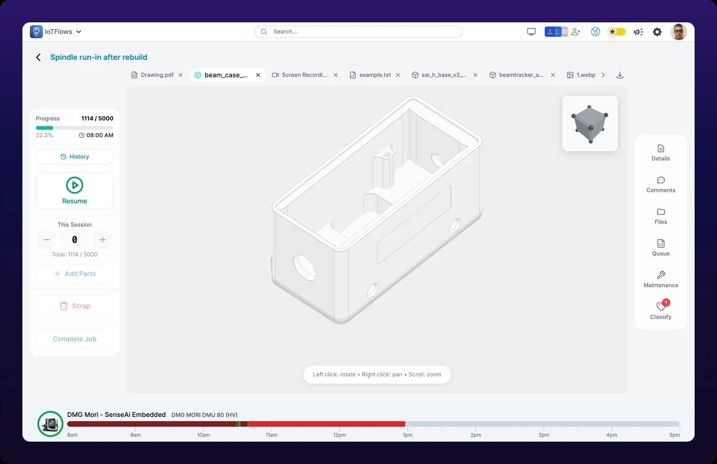Viewport: 717px width, 464px height.
Task: Open the settings gear icon
Action: [657, 32]
